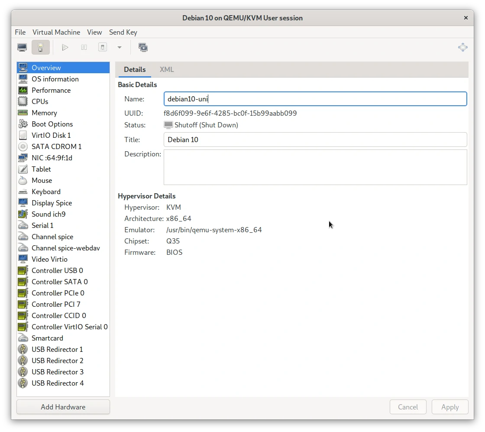The image size is (485, 432).
Task: Open the Send Key menu
Action: [x=123, y=32]
